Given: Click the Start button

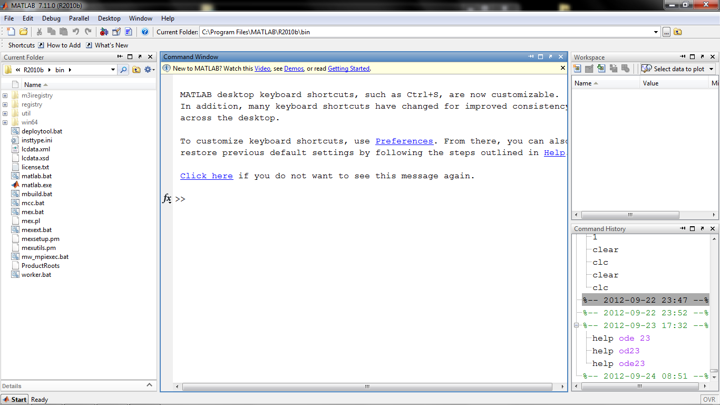Looking at the screenshot, I should click(14, 399).
